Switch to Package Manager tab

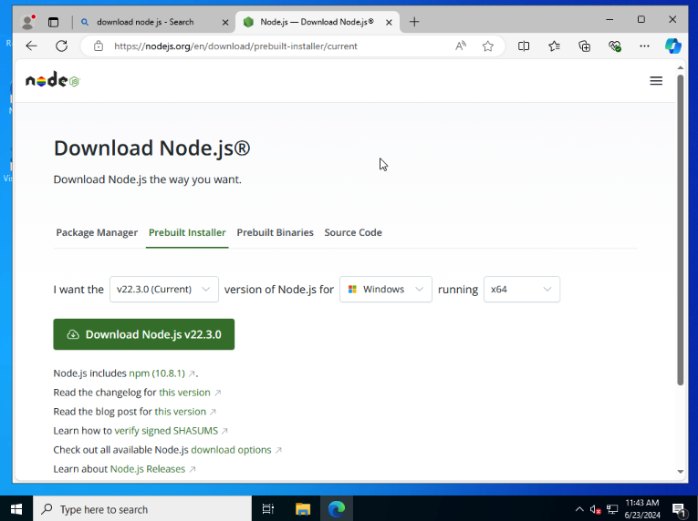(x=97, y=232)
